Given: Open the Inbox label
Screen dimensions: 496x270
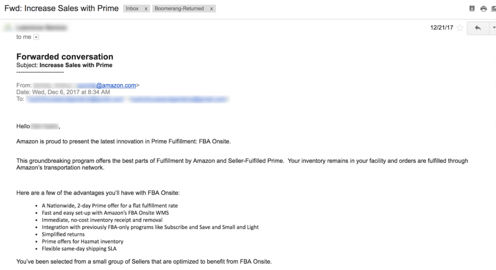Looking at the screenshot, I should (132, 9).
